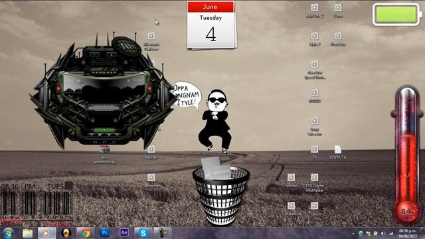Click the green round system tray icon
Screen dimensions: 425x239
tap(361, 233)
